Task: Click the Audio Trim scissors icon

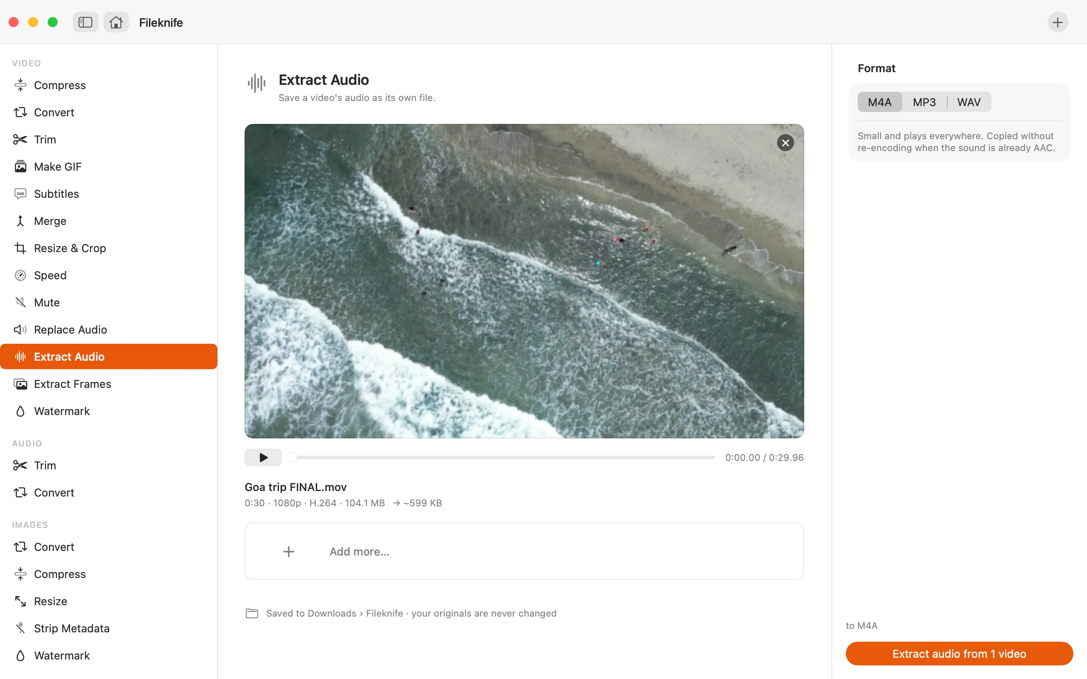Action: 20,465
